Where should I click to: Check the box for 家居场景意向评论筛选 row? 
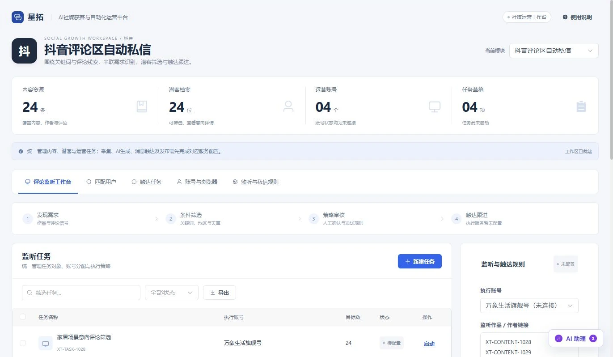point(23,343)
